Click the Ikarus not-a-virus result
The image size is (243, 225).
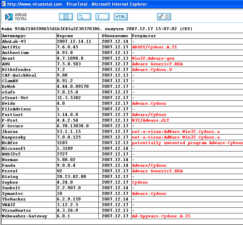tap(176, 132)
